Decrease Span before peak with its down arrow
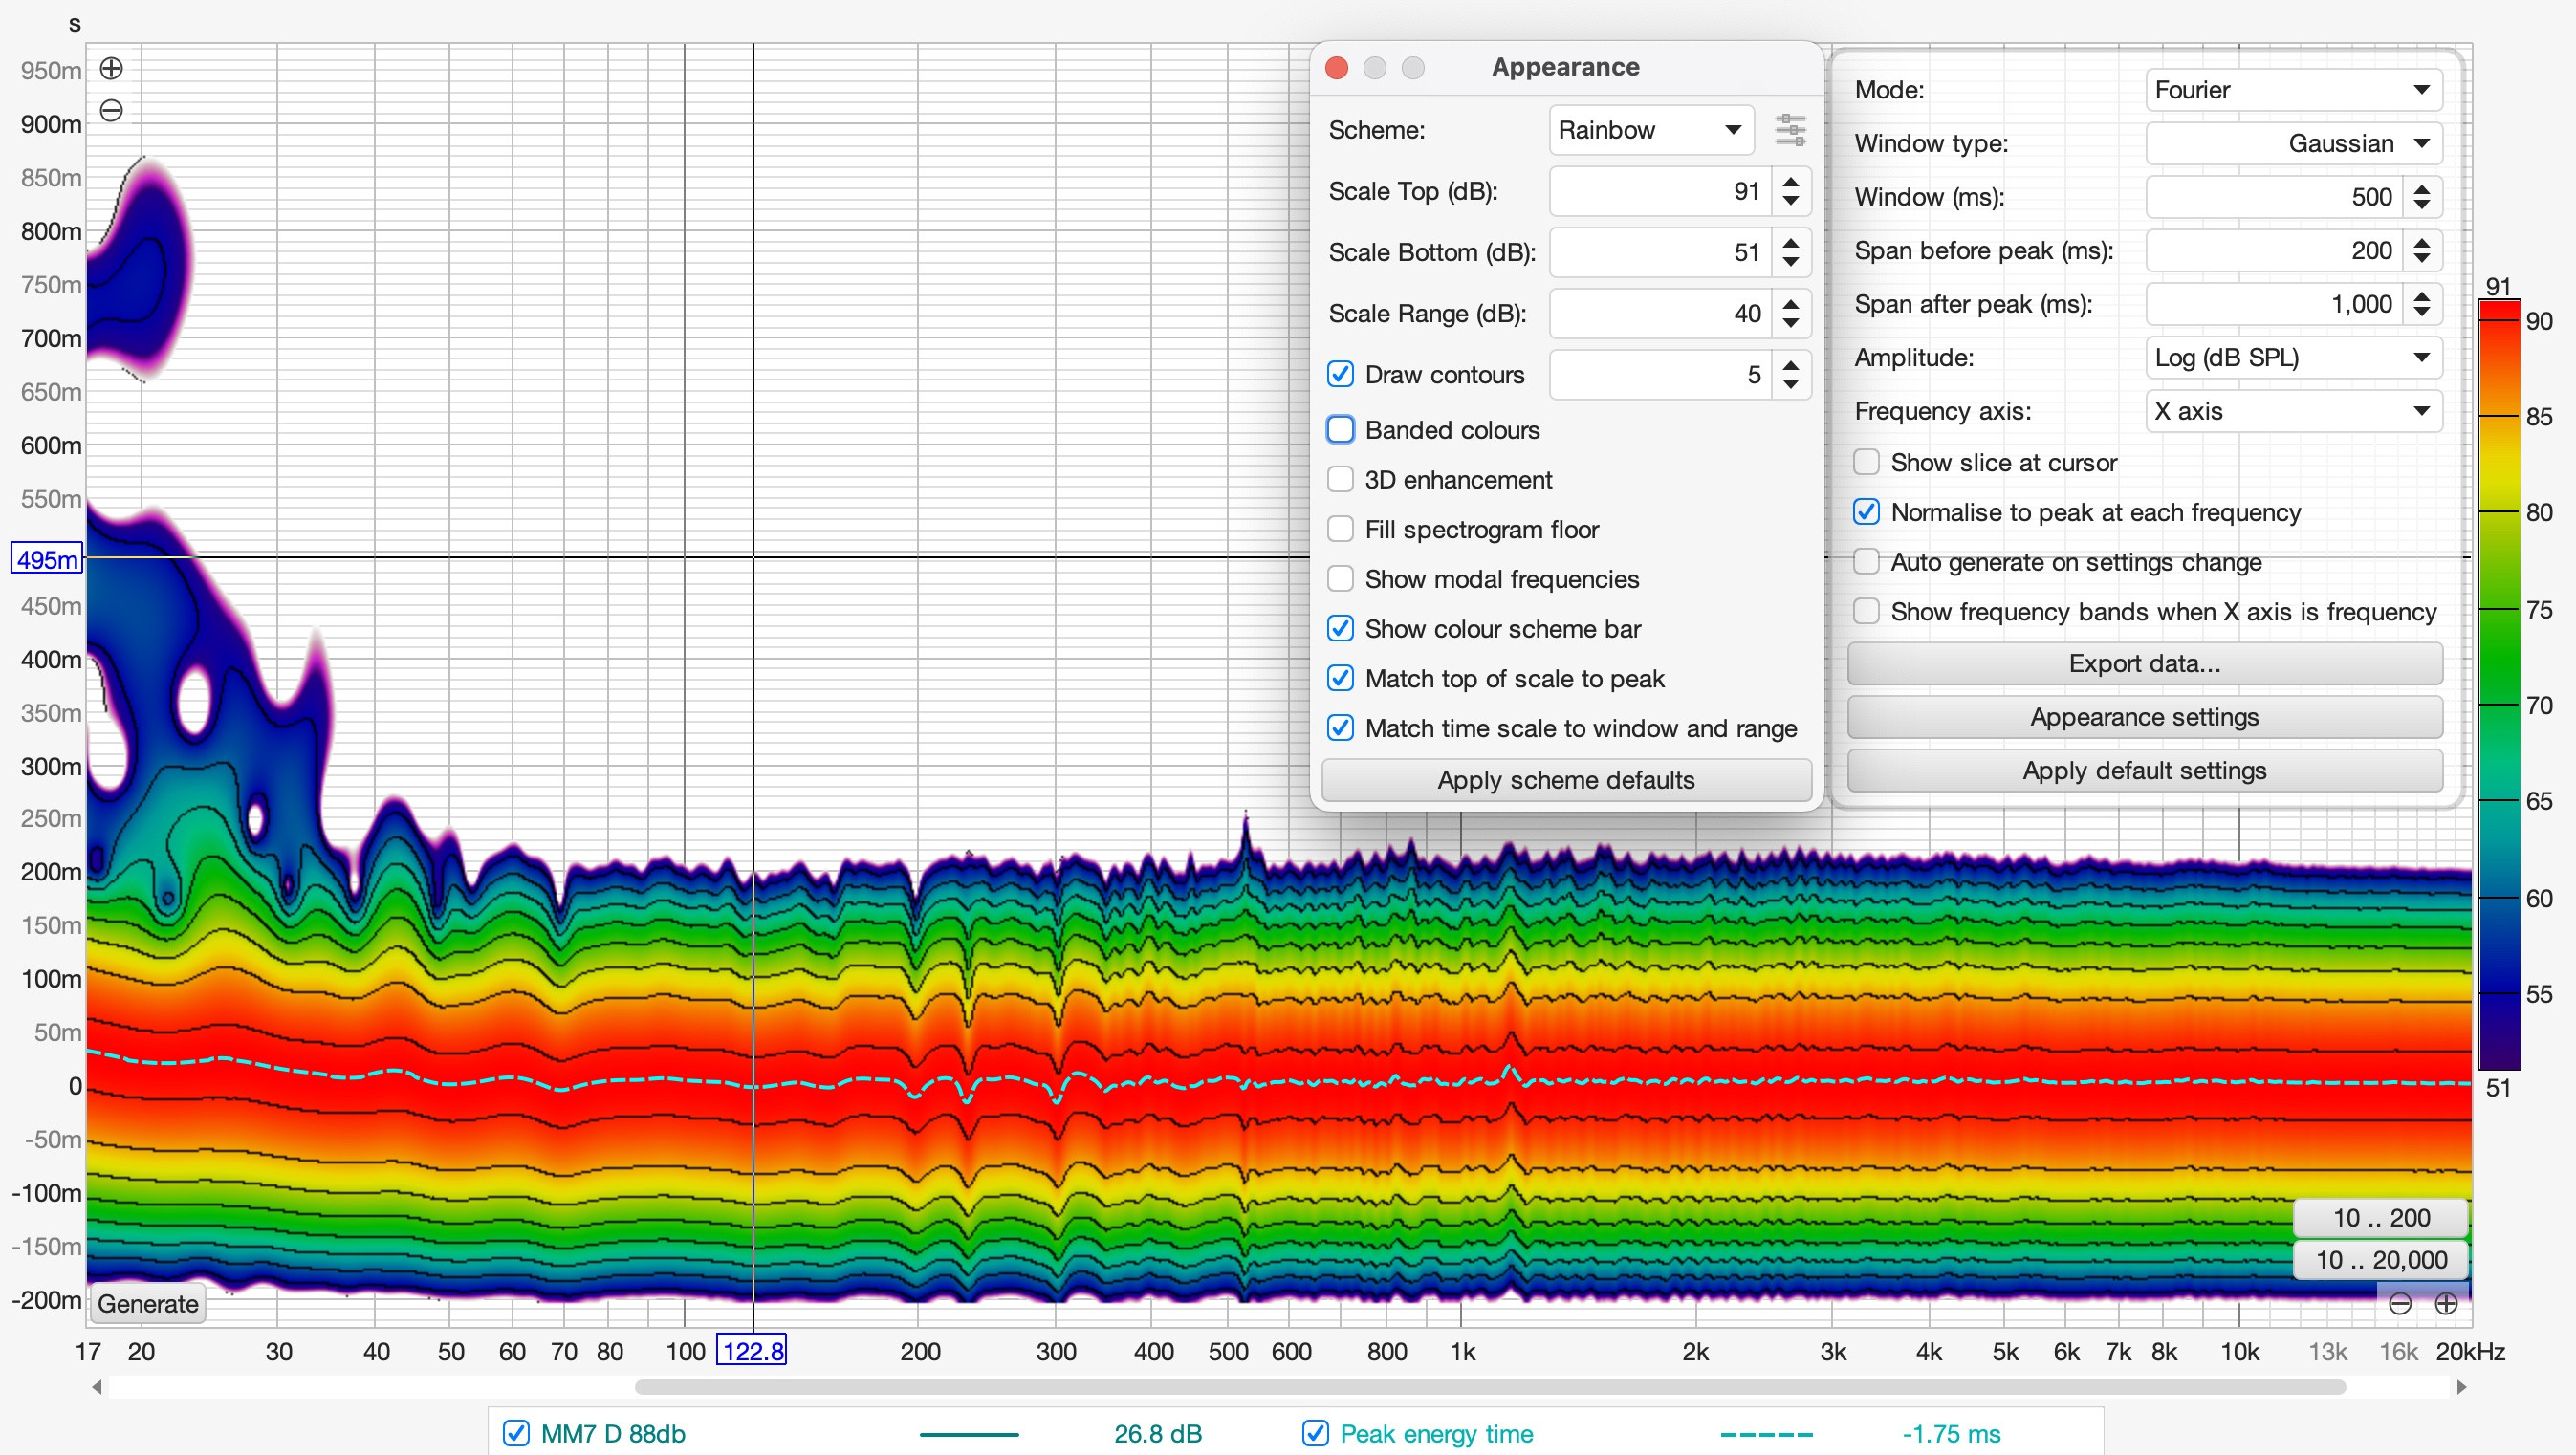This screenshot has height=1455, width=2576. click(2422, 260)
